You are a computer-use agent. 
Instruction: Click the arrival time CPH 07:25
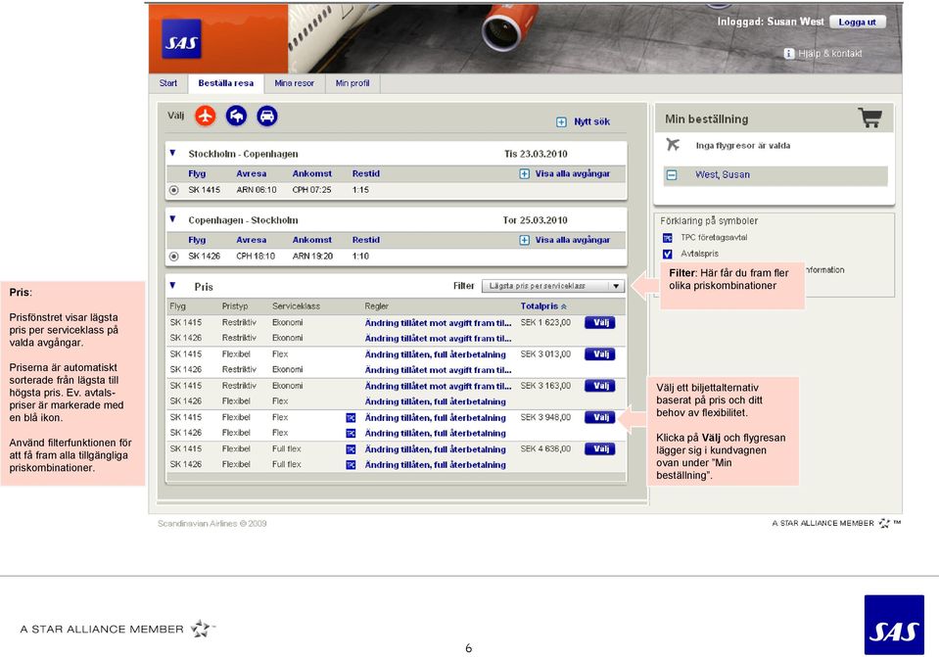(311, 190)
